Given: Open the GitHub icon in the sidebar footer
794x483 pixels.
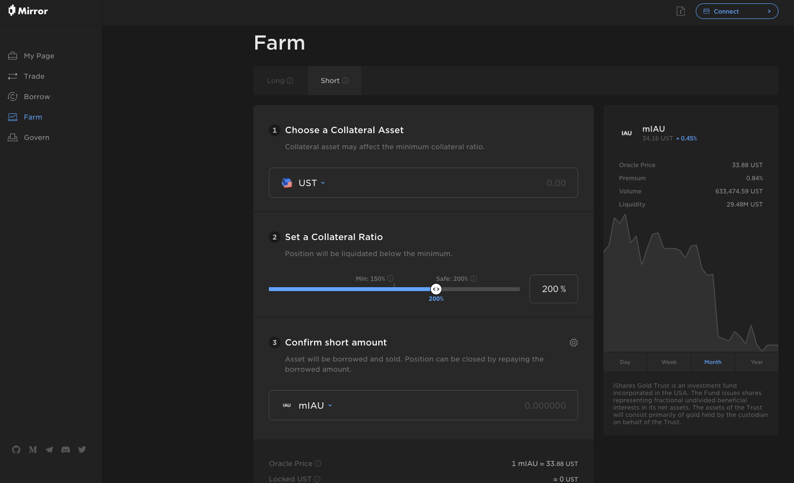Looking at the screenshot, I should [x=16, y=449].
